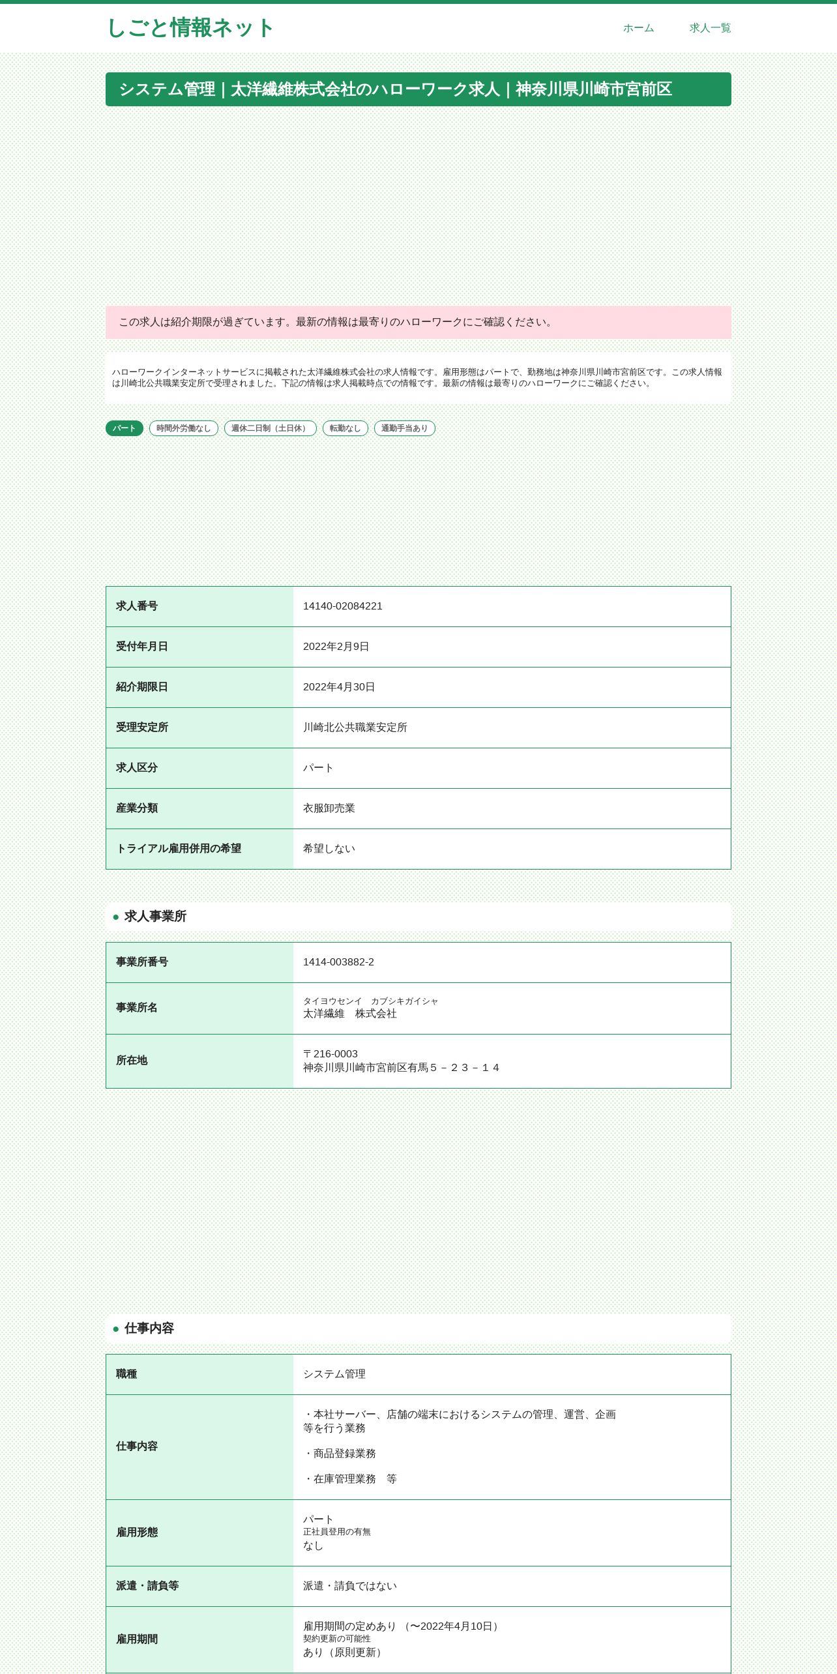Select the パート tag
Viewport: 837px width, 1674px height.
click(x=125, y=428)
